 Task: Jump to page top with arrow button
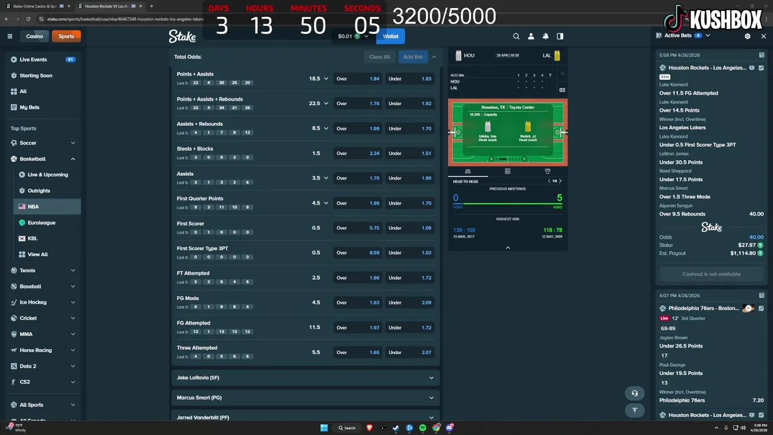click(635, 410)
